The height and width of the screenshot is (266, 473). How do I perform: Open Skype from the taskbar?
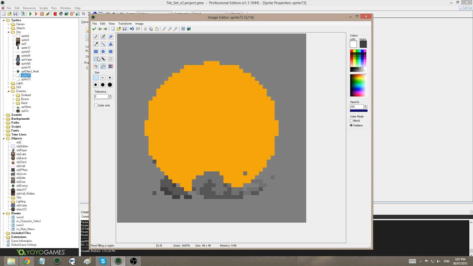click(103, 261)
